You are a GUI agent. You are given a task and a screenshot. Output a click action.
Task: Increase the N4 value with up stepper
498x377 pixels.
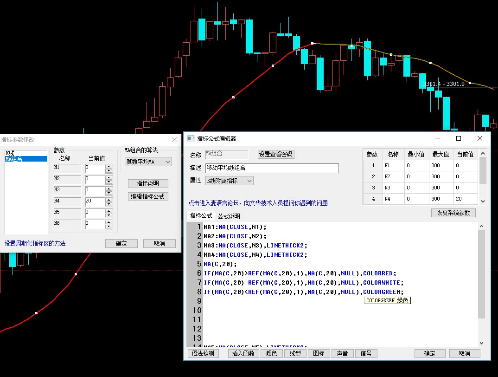(x=109, y=200)
